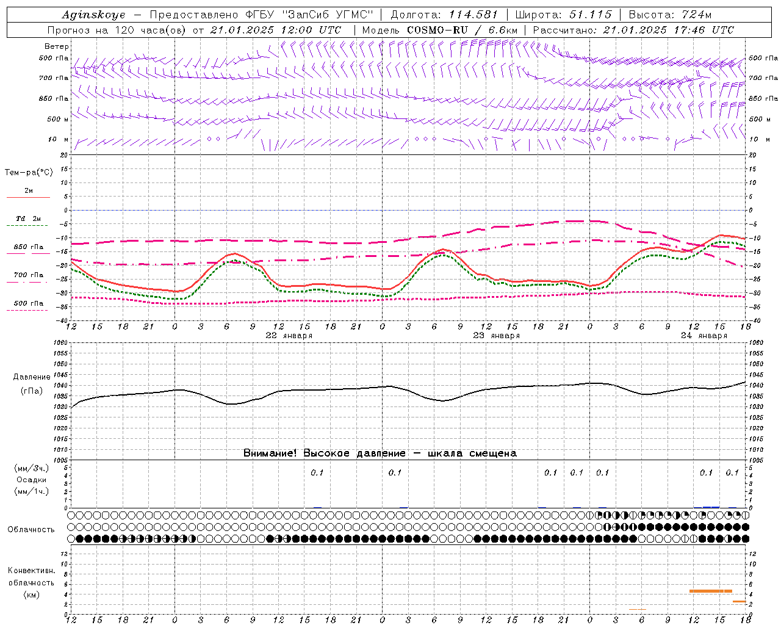
Task: Click the "Осадки" precipitation label
Action: 31,480
